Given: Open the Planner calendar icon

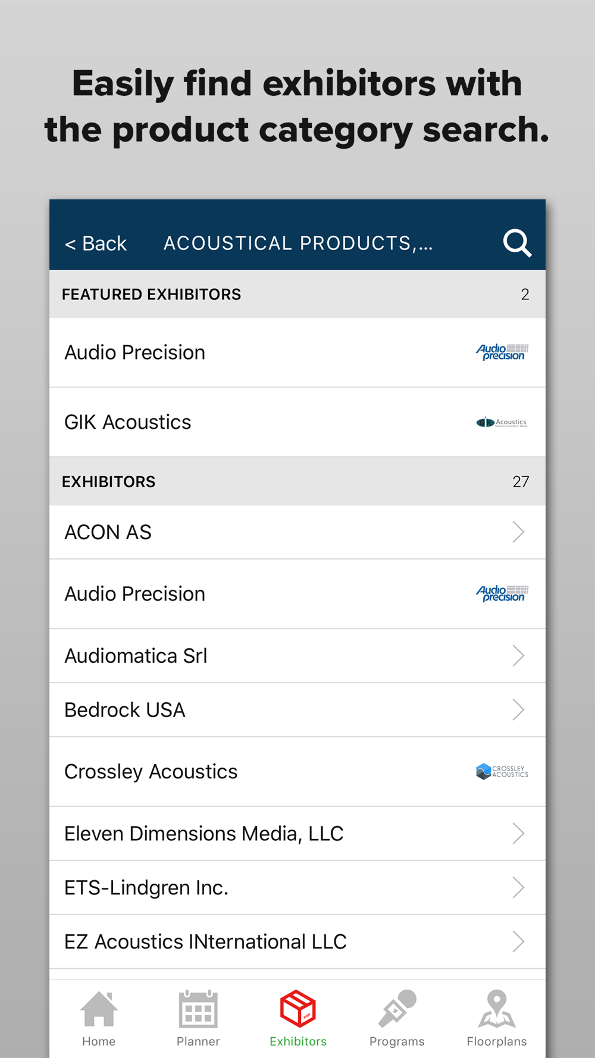Looking at the screenshot, I should (198, 1009).
